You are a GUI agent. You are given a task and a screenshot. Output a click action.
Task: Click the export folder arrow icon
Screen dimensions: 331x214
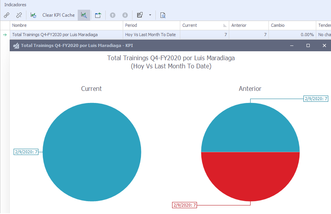coord(98,15)
